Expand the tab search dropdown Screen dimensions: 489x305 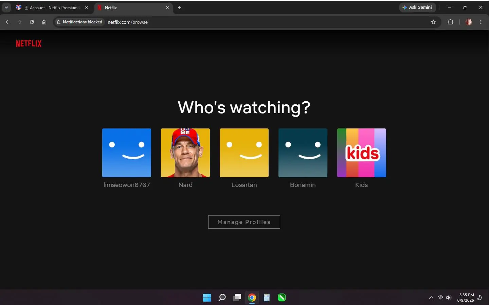(x=6, y=7)
